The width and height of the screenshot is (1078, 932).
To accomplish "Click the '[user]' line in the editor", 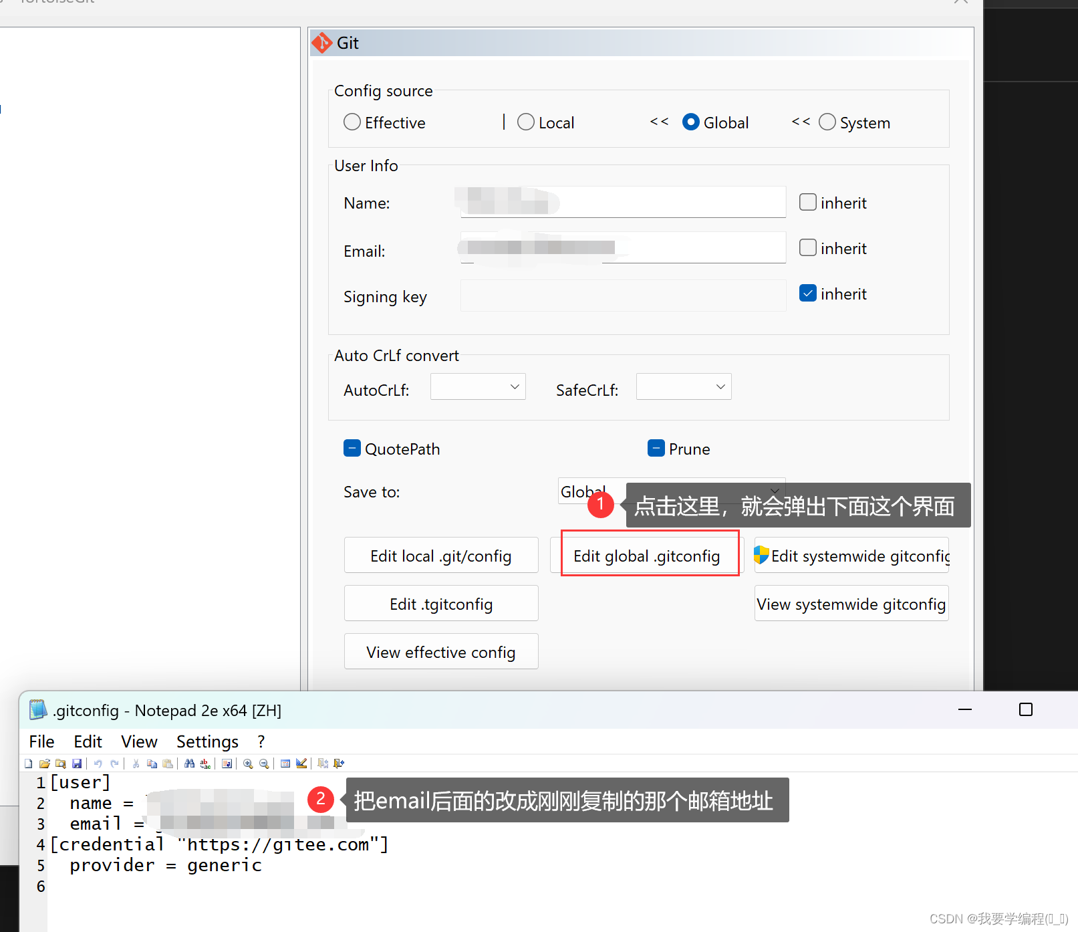I will [x=80, y=782].
